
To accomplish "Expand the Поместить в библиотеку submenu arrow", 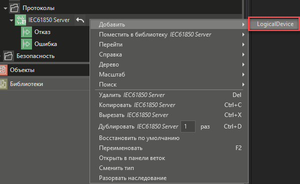I will pyautogui.click(x=243, y=34).
